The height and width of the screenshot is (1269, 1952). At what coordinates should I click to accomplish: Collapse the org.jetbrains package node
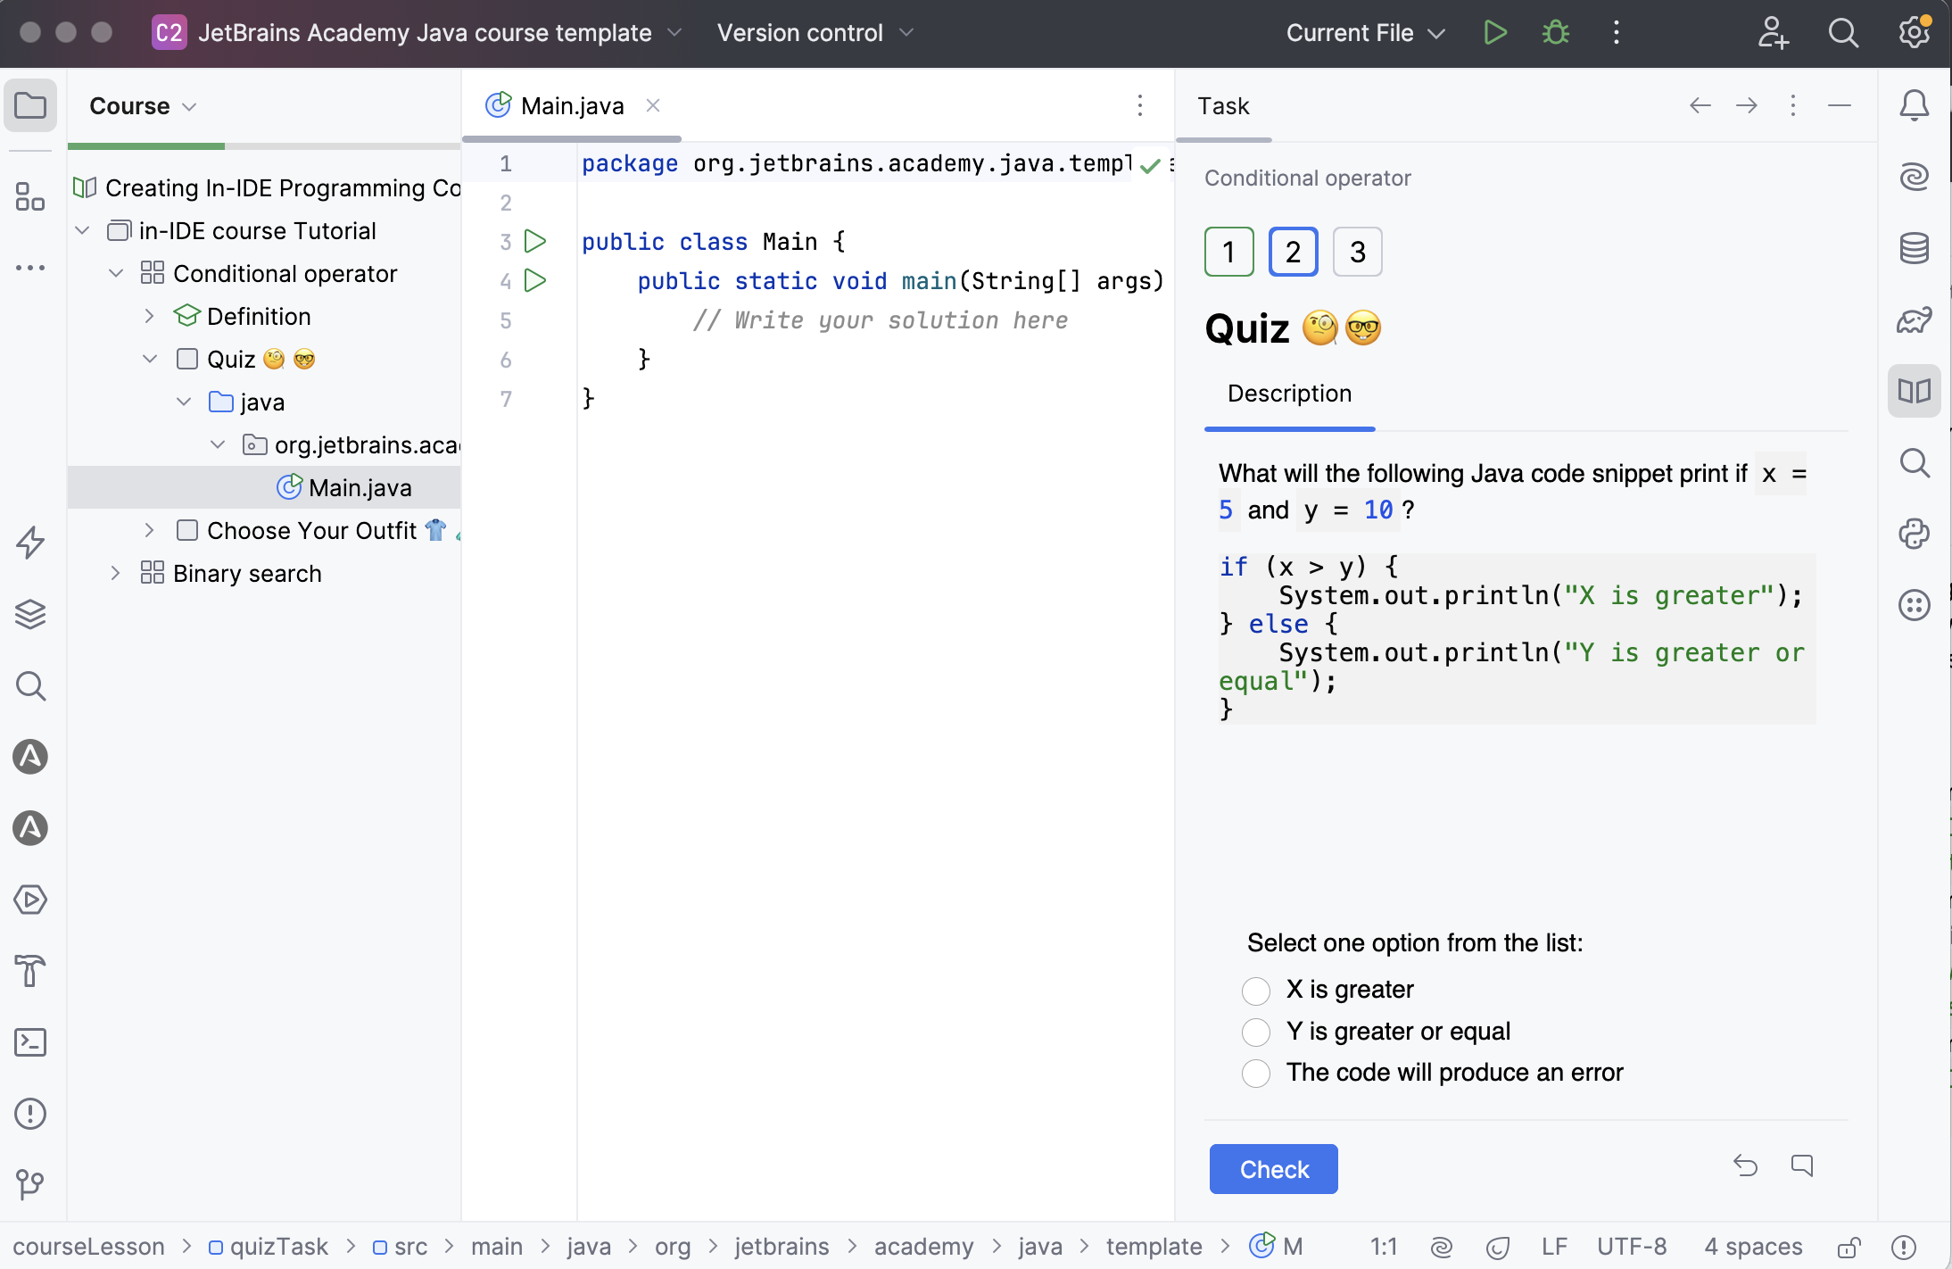tap(218, 444)
